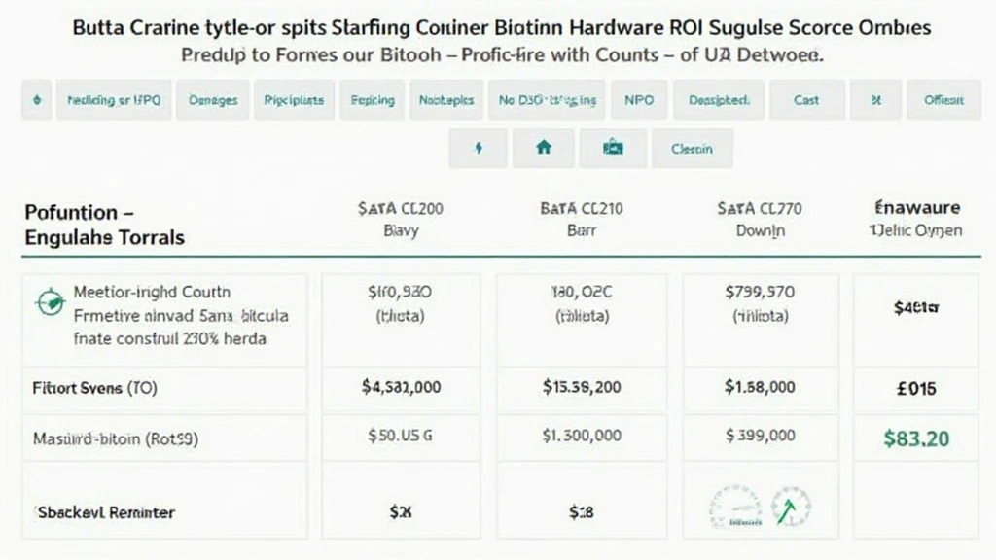996x560 pixels.
Task: Click the green camera icon button
Action: click(613, 149)
